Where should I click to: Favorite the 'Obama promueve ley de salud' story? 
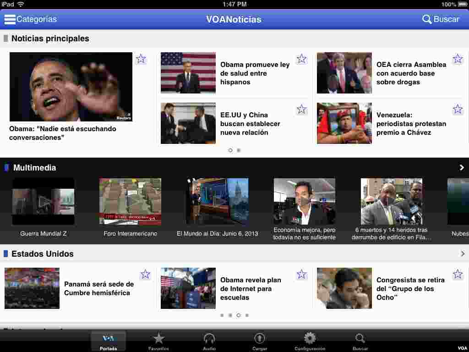[301, 59]
